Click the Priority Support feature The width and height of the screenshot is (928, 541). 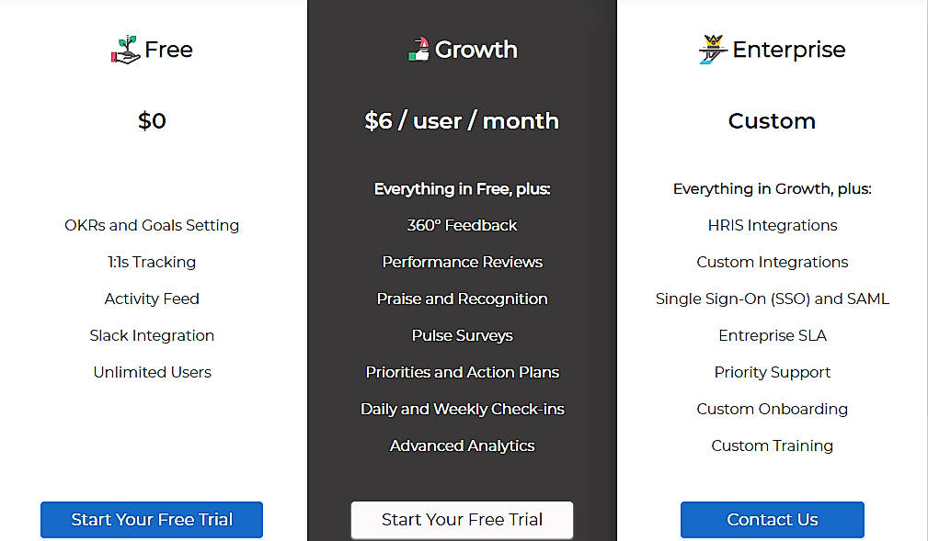(x=772, y=372)
